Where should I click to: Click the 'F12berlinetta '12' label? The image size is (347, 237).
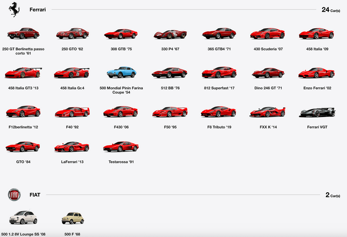tap(23, 127)
